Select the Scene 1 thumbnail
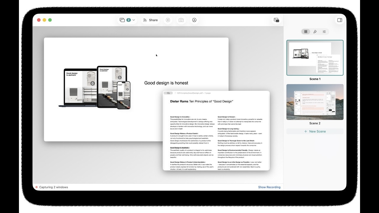Image resolution: width=379 pixels, height=213 pixels. [x=315, y=58]
